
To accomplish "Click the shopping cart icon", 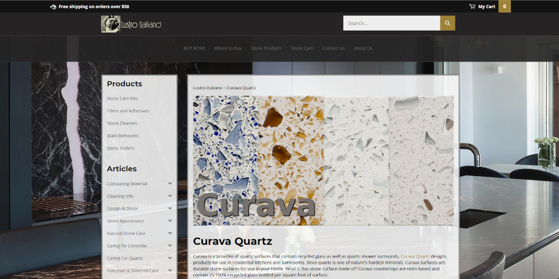I will tap(472, 7).
